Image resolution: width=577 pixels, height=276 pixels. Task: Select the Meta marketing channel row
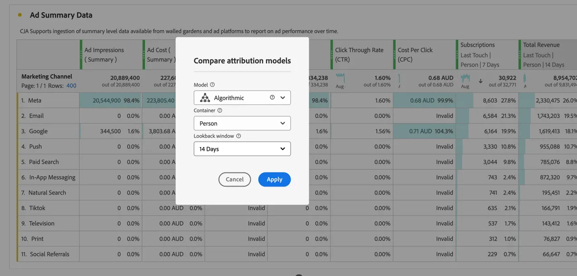click(x=48, y=100)
